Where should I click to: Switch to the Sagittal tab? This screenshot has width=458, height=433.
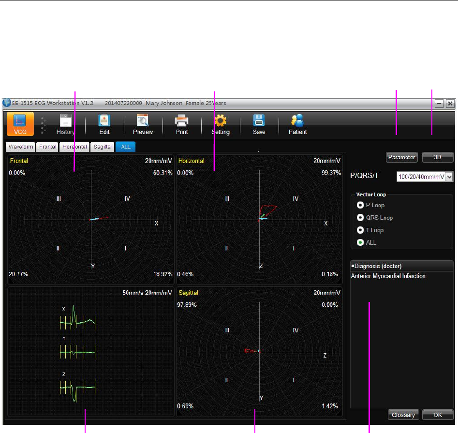103,147
